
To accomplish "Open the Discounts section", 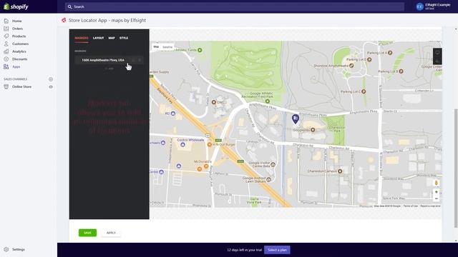I will pyautogui.click(x=19, y=59).
